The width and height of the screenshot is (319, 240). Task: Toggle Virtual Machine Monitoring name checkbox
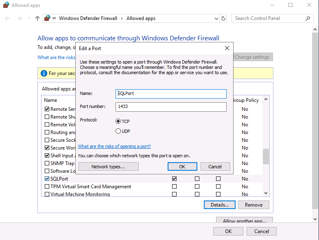(x=47, y=194)
